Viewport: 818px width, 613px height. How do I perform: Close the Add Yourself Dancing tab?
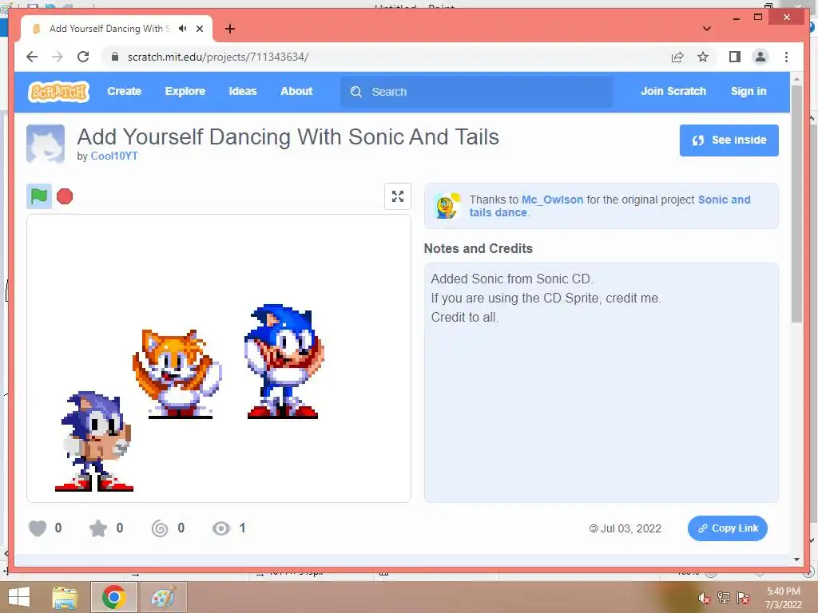tap(199, 29)
